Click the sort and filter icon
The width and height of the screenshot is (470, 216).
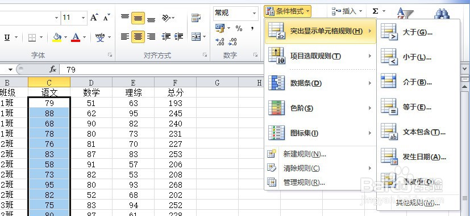[405, 12]
